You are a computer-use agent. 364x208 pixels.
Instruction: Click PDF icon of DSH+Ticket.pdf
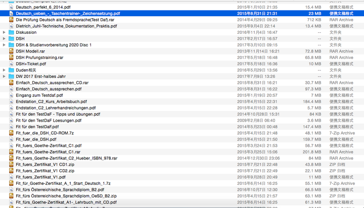[x=11, y=64]
